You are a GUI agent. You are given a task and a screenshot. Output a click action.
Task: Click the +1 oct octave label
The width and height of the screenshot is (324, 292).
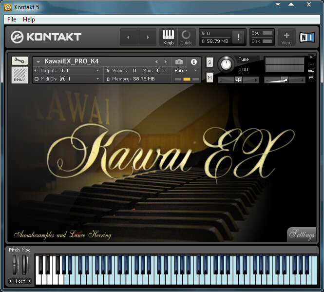pyautogui.click(x=19, y=281)
